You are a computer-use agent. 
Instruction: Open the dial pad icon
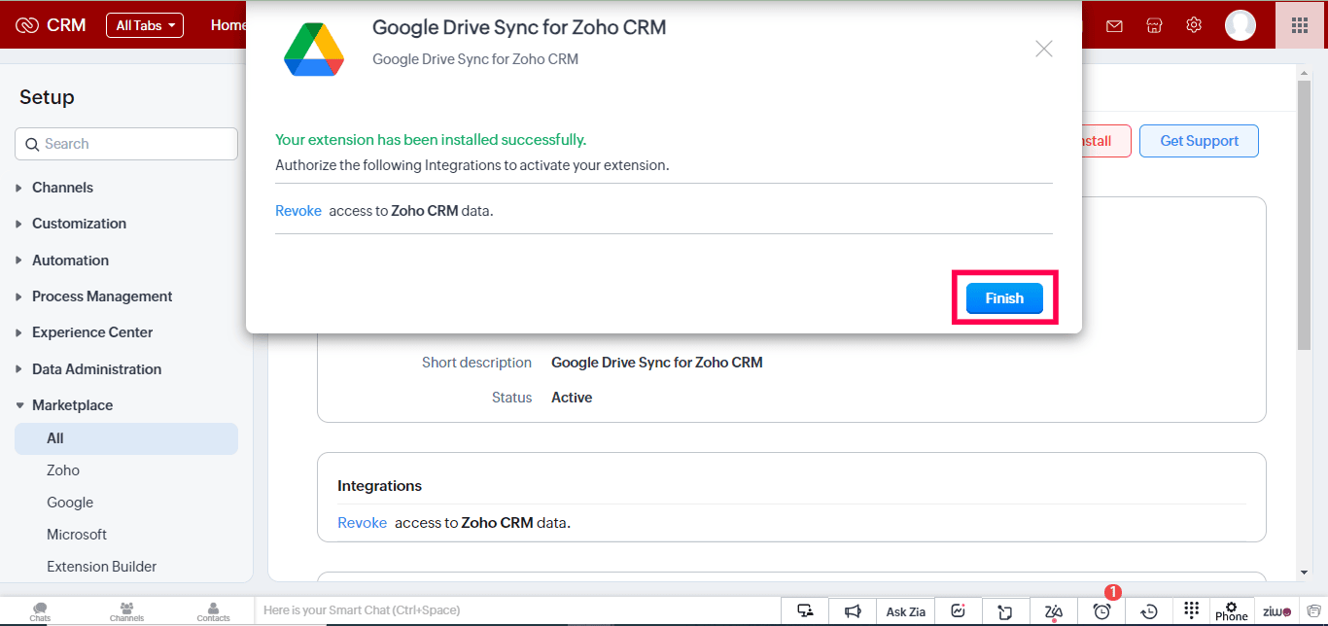1192,611
